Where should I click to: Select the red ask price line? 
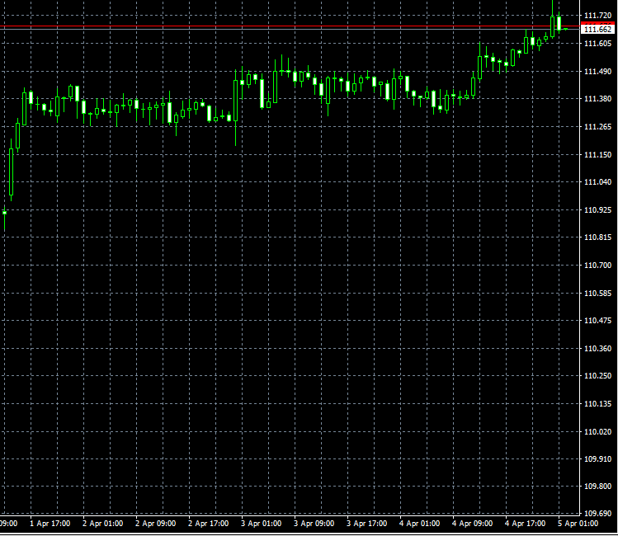[x=290, y=26]
